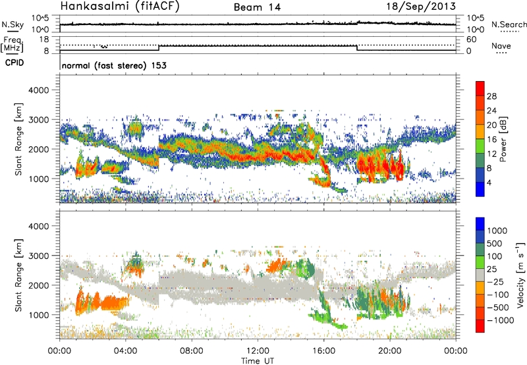The width and height of the screenshot is (527, 365).
Task: Click 'normal (fast stereo) 153' text
Action: (114, 65)
